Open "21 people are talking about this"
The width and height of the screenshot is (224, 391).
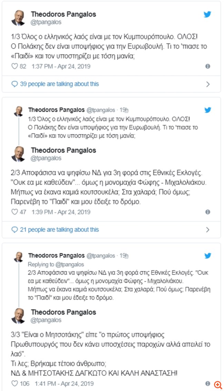coord(59,230)
